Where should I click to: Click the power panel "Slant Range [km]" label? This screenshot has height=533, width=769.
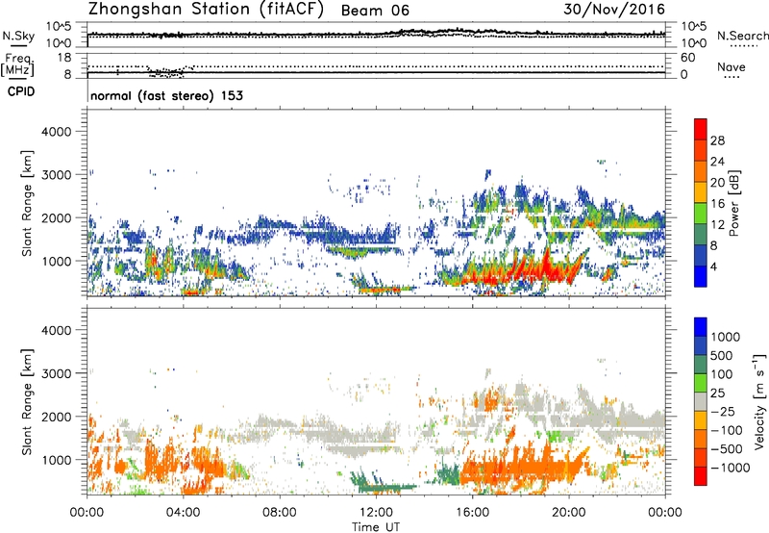(x=27, y=204)
